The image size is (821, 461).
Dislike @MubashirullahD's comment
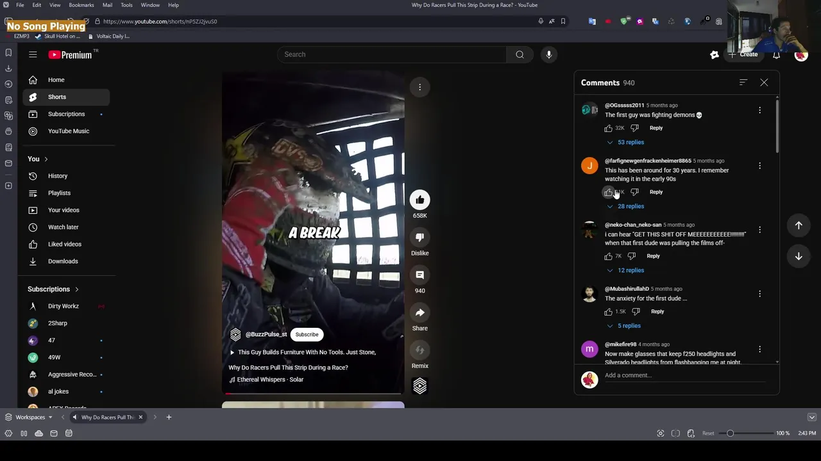click(636, 312)
